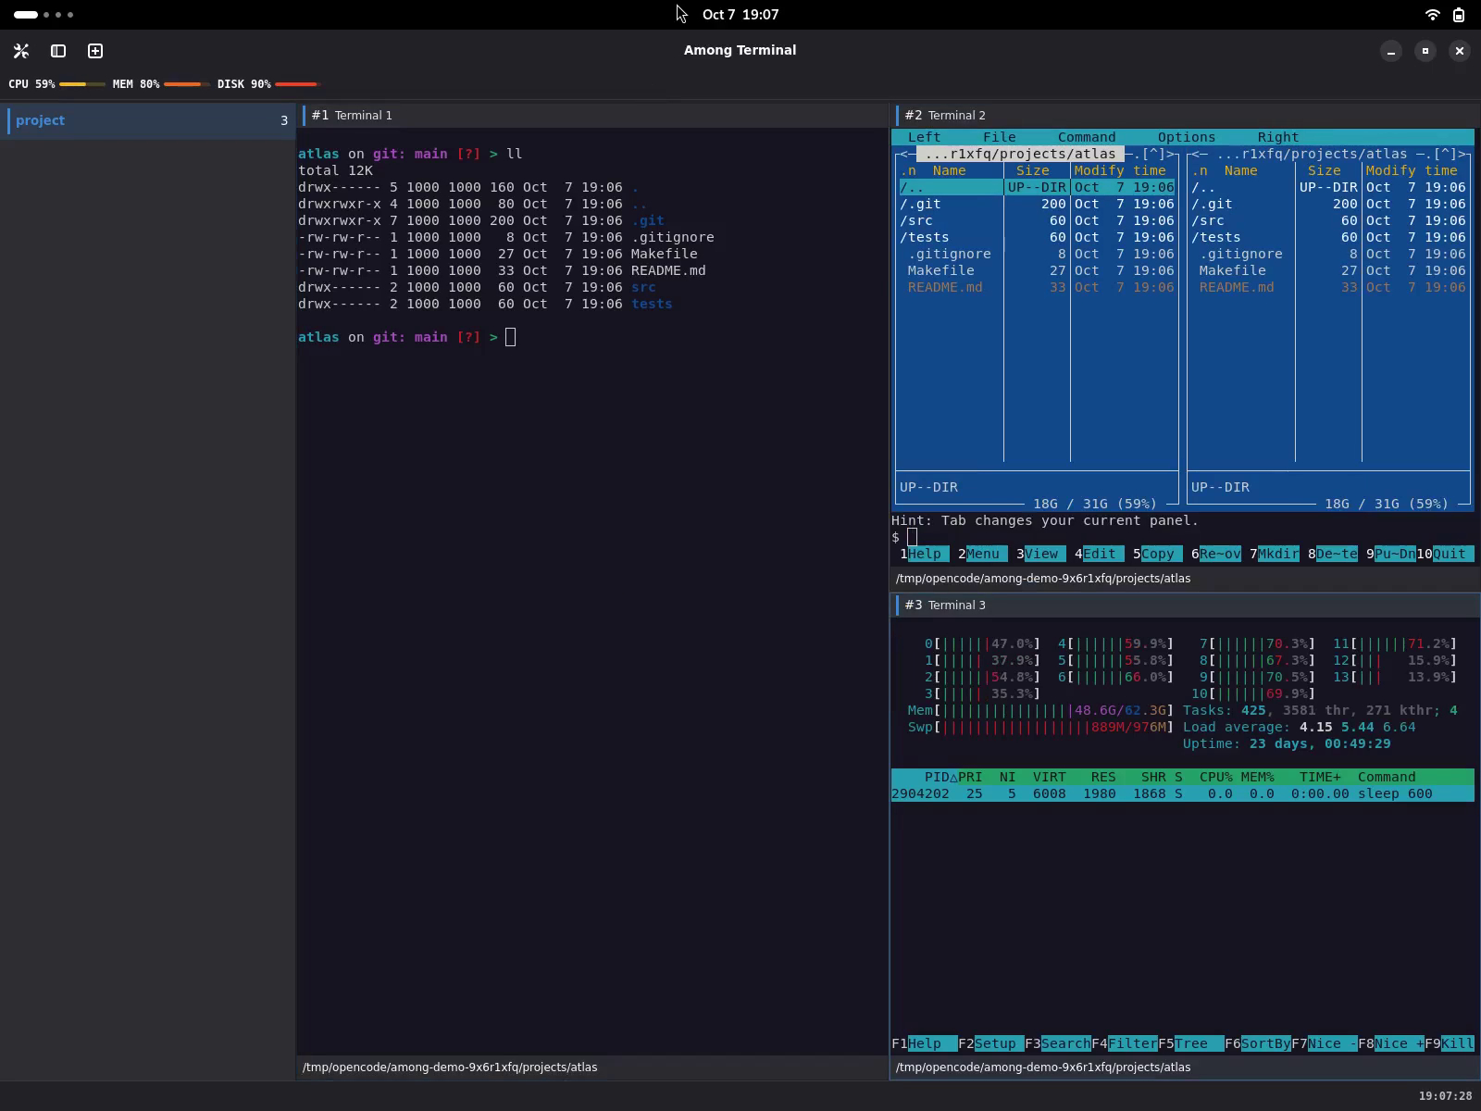The image size is (1481, 1111).
Task: Select the sleep 600 process row
Action: pyautogui.click(x=1183, y=793)
